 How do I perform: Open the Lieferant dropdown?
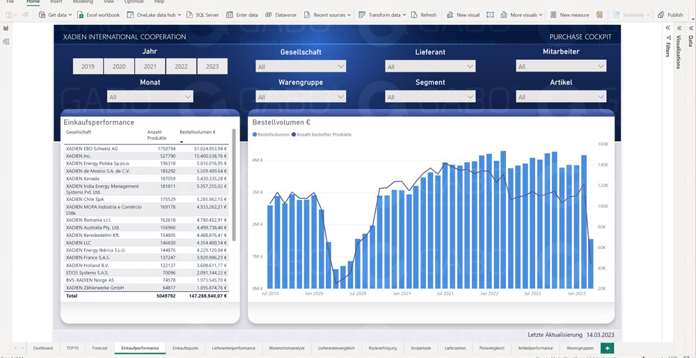430,67
